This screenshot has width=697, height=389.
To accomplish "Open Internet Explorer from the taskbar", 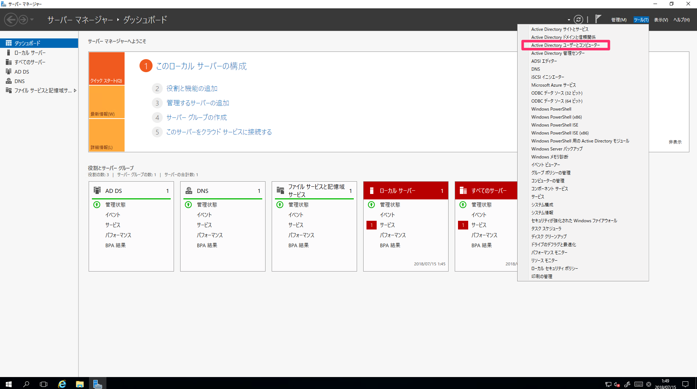I will coord(62,384).
